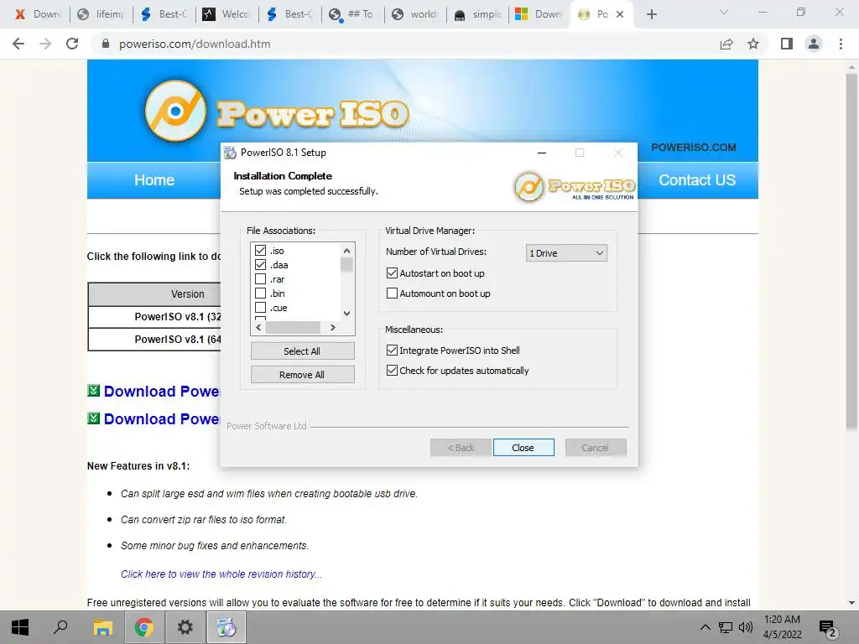Enable the .bin file association
Viewport: 859px width, 644px height.
click(x=260, y=293)
